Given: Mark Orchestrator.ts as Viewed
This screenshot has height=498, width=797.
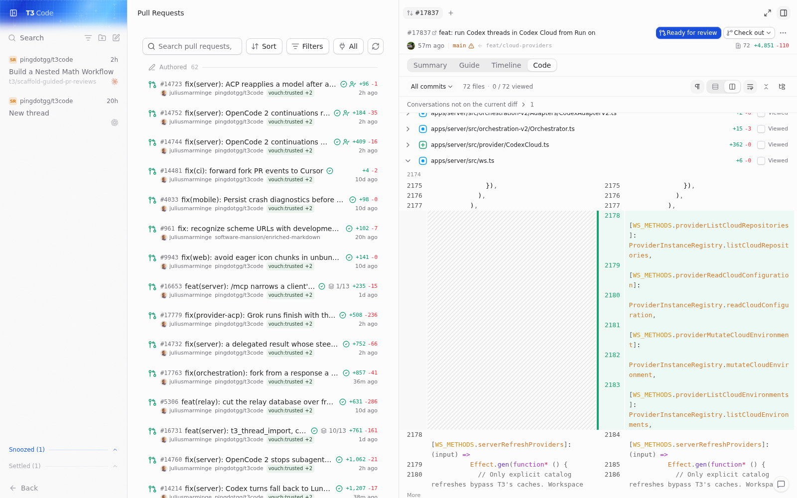Looking at the screenshot, I should click(761, 129).
